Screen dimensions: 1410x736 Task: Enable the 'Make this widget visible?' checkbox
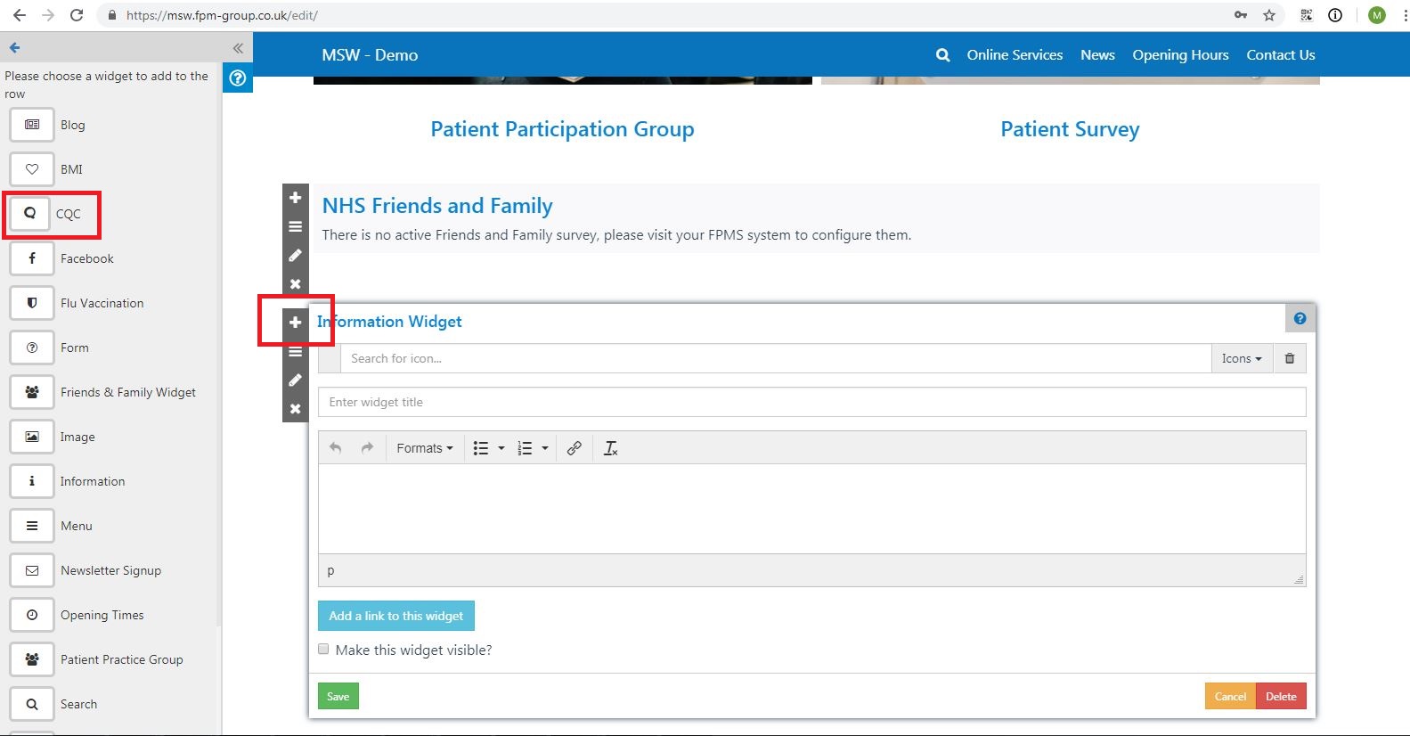click(x=323, y=650)
